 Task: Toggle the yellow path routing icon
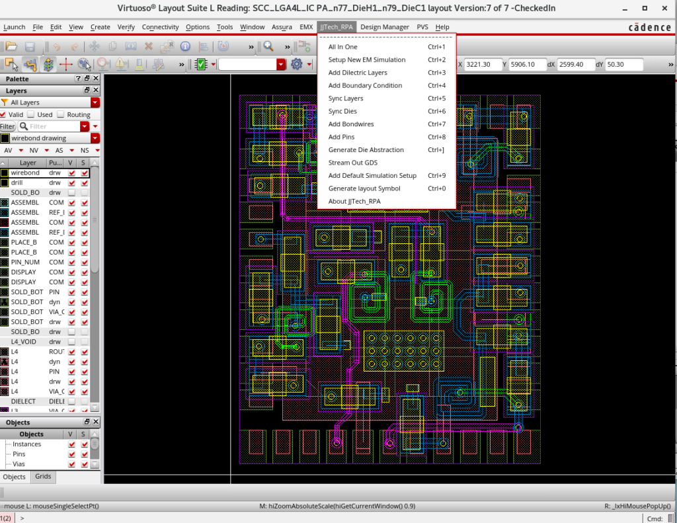pyautogui.click(x=30, y=64)
